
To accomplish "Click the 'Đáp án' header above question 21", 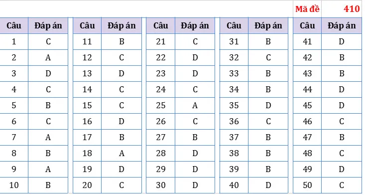I will tap(195, 25).
